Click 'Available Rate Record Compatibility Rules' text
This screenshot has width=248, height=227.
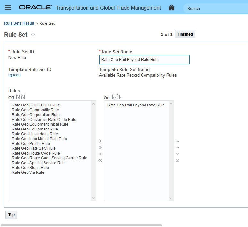[138, 75]
